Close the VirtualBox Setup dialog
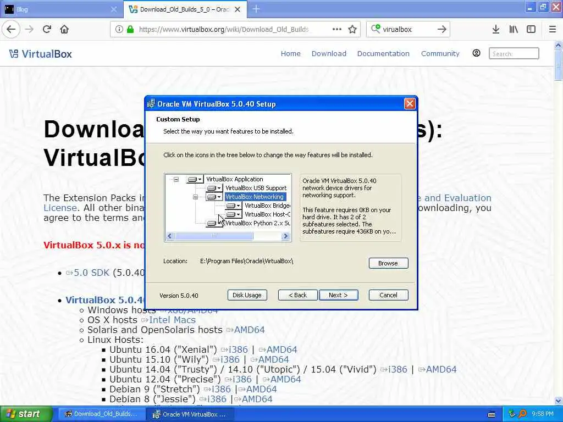The height and width of the screenshot is (422, 563). pyautogui.click(x=409, y=104)
